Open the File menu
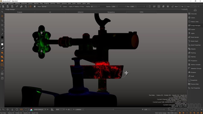The height and width of the screenshot is (114, 203). tap(2, 3)
